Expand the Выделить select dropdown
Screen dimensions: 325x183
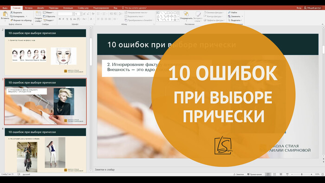click(235, 20)
